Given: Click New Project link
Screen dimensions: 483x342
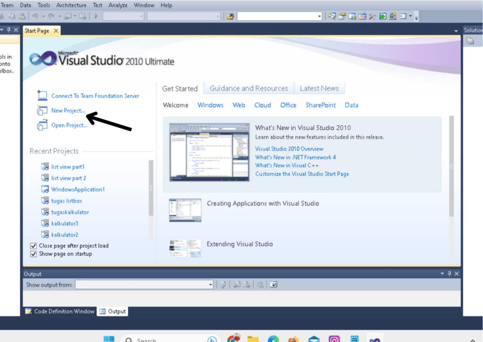Looking at the screenshot, I should coord(68,110).
